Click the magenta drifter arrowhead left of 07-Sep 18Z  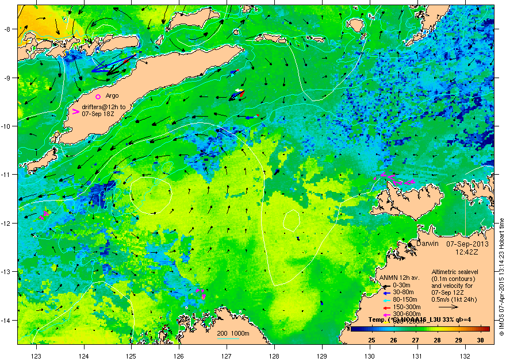75,111
